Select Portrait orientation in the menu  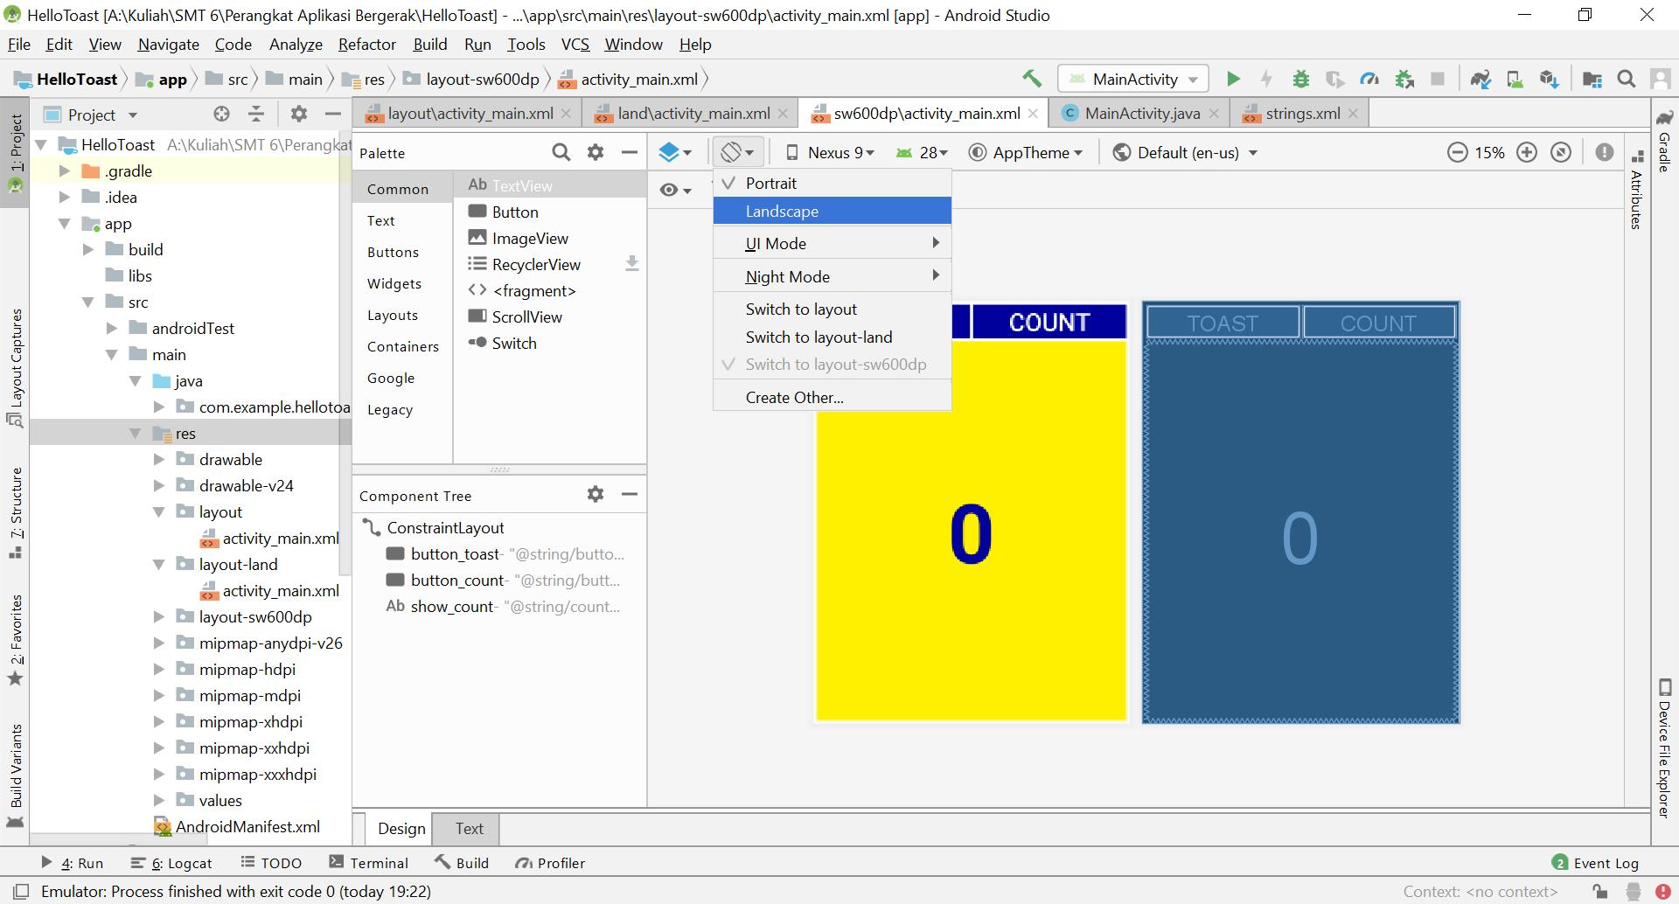772,183
